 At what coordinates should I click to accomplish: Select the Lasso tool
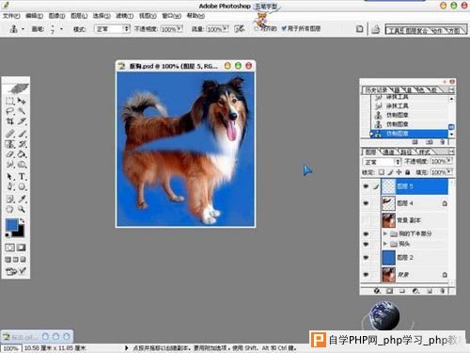coord(10,111)
